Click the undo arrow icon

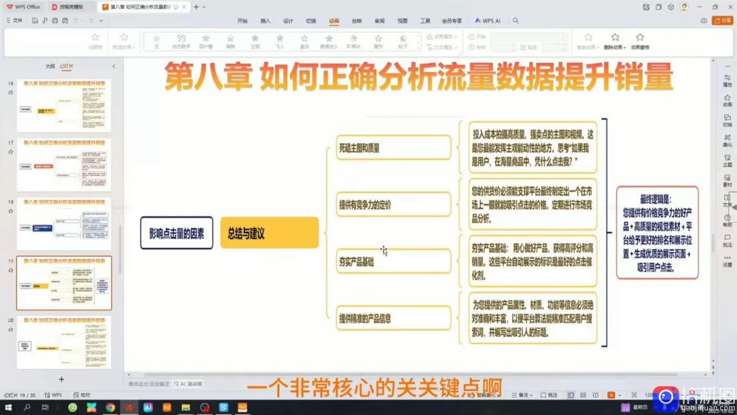click(x=76, y=21)
